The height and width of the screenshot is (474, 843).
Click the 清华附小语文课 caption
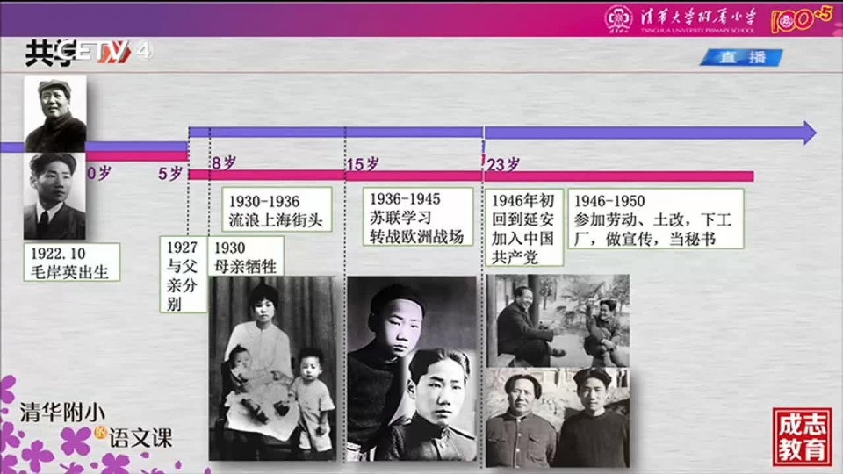point(97,423)
